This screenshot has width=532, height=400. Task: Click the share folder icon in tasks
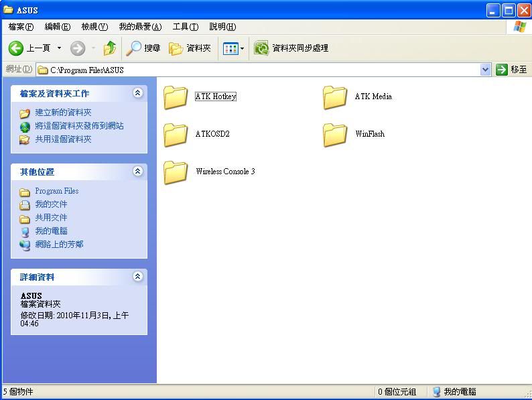(24, 140)
